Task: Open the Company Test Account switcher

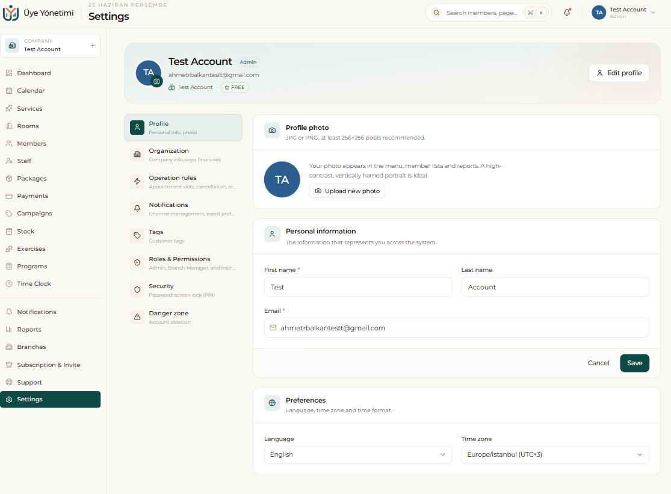Action: [51, 45]
